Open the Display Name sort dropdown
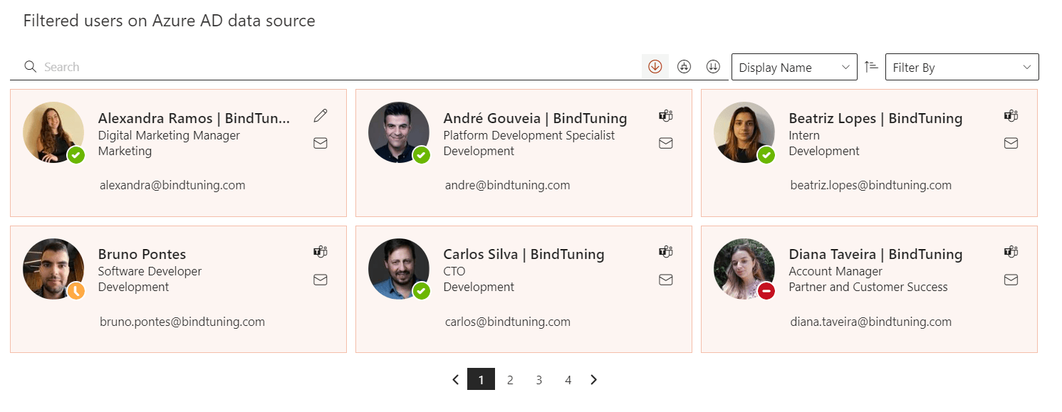 point(794,67)
